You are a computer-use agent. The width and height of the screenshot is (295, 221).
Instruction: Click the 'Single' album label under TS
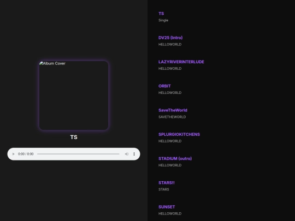(x=163, y=20)
